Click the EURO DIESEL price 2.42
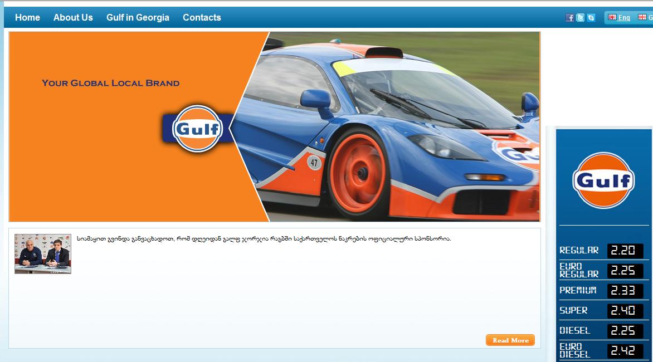Image resolution: width=653 pixels, height=362 pixels. pyautogui.click(x=624, y=351)
